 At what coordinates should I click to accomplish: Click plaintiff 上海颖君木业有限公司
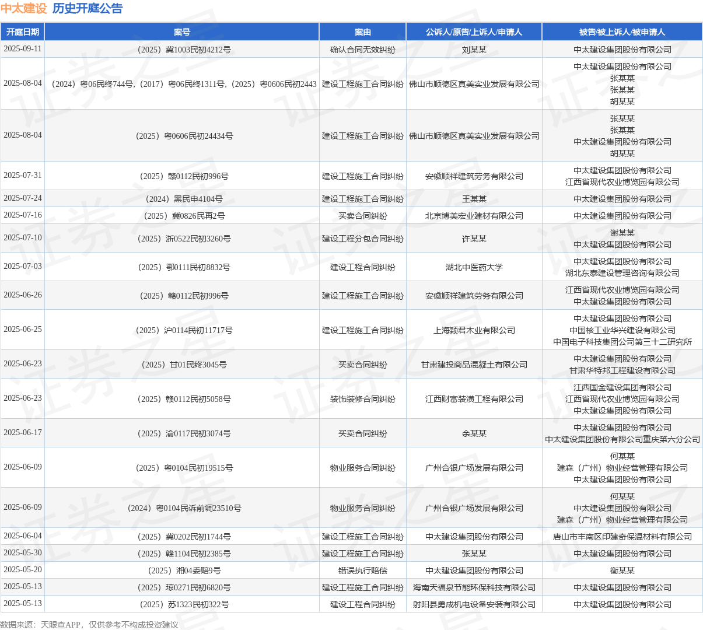(x=474, y=330)
